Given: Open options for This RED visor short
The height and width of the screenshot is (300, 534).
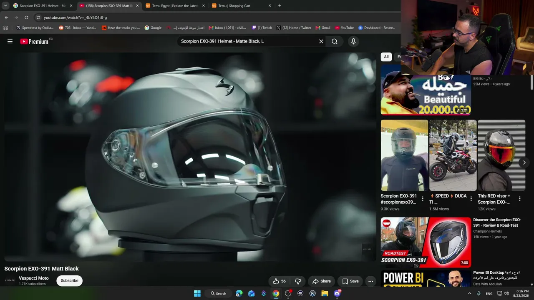Looking at the screenshot, I should (520, 199).
